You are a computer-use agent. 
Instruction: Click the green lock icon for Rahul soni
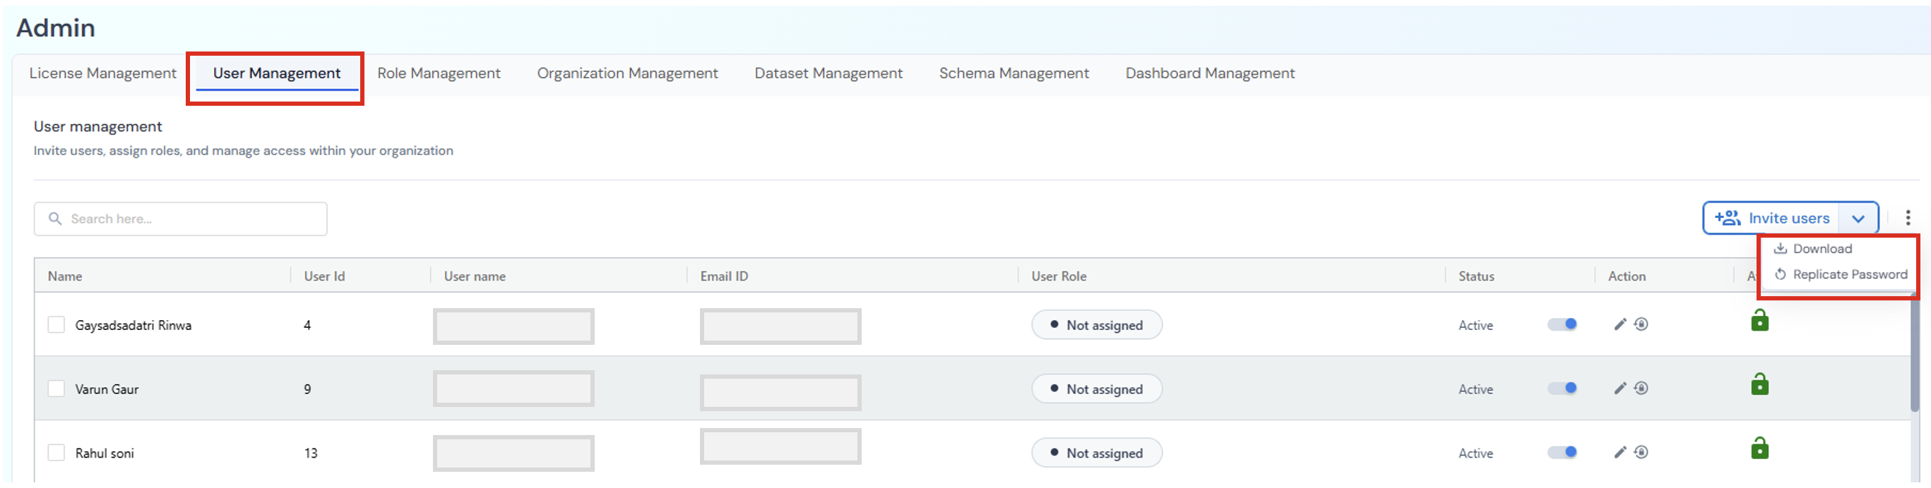pyautogui.click(x=1759, y=449)
